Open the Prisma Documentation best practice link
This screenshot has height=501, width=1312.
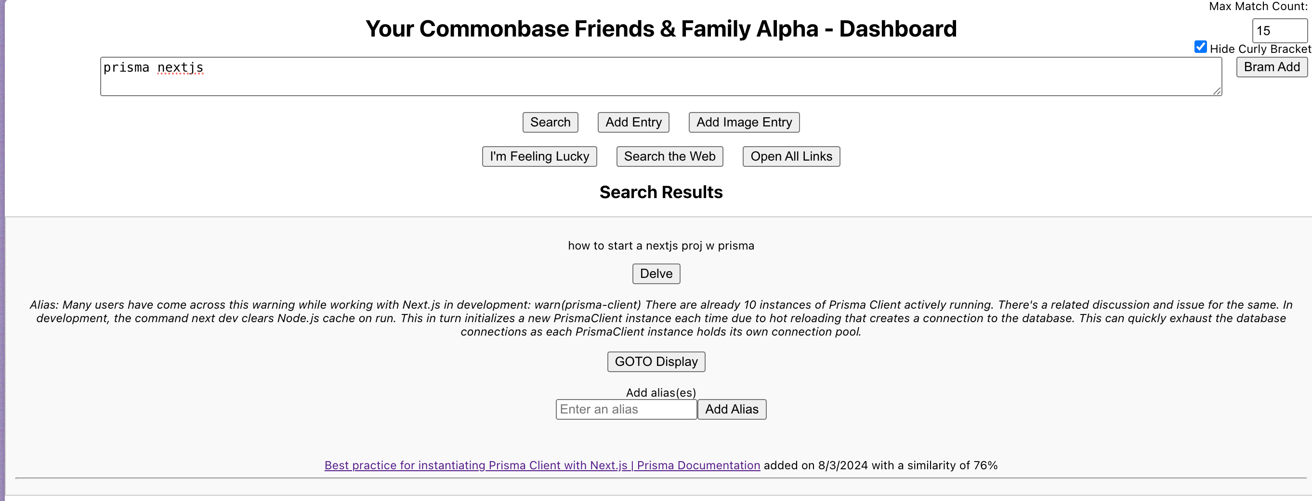[x=542, y=465]
